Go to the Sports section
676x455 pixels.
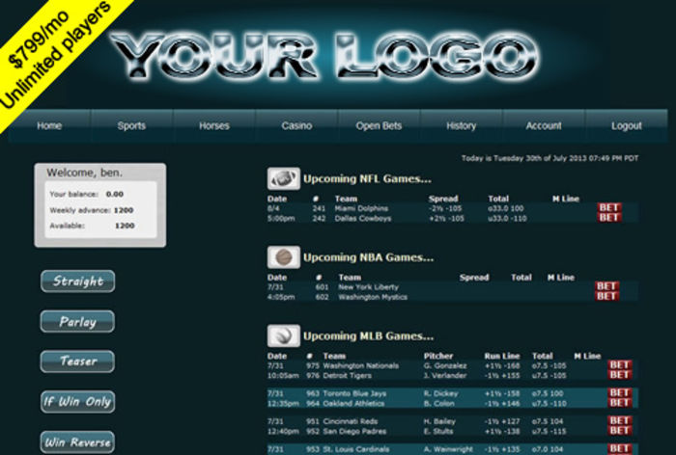(131, 126)
